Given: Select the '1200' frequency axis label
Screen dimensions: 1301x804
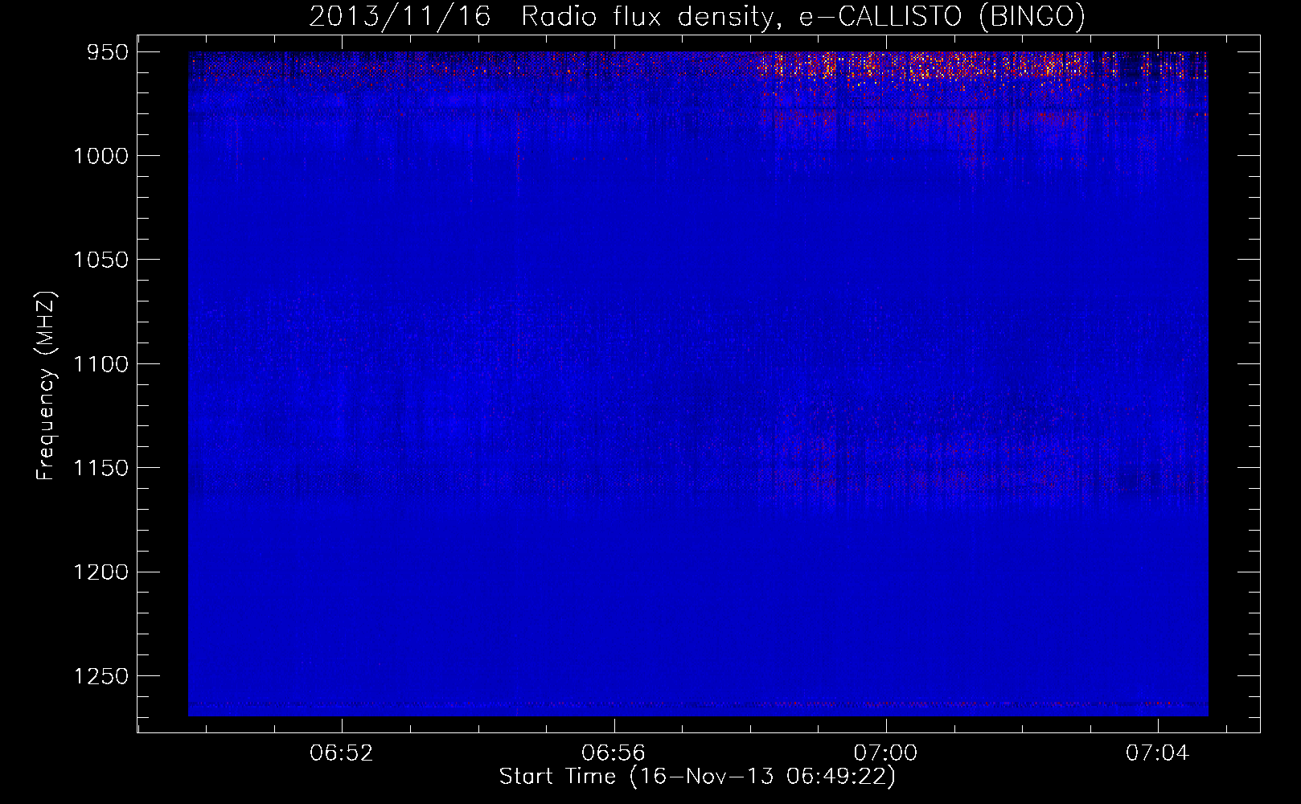Looking at the screenshot, I should pyautogui.click(x=101, y=572).
